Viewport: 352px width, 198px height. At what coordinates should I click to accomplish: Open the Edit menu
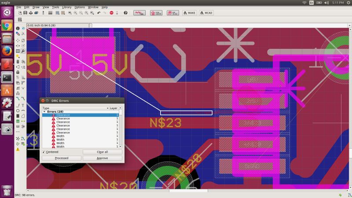tap(27, 7)
